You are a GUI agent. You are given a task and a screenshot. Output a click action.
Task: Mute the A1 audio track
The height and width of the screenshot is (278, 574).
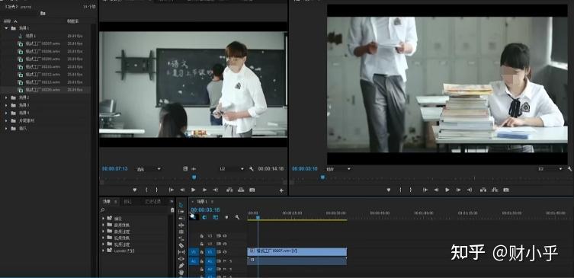225,261
